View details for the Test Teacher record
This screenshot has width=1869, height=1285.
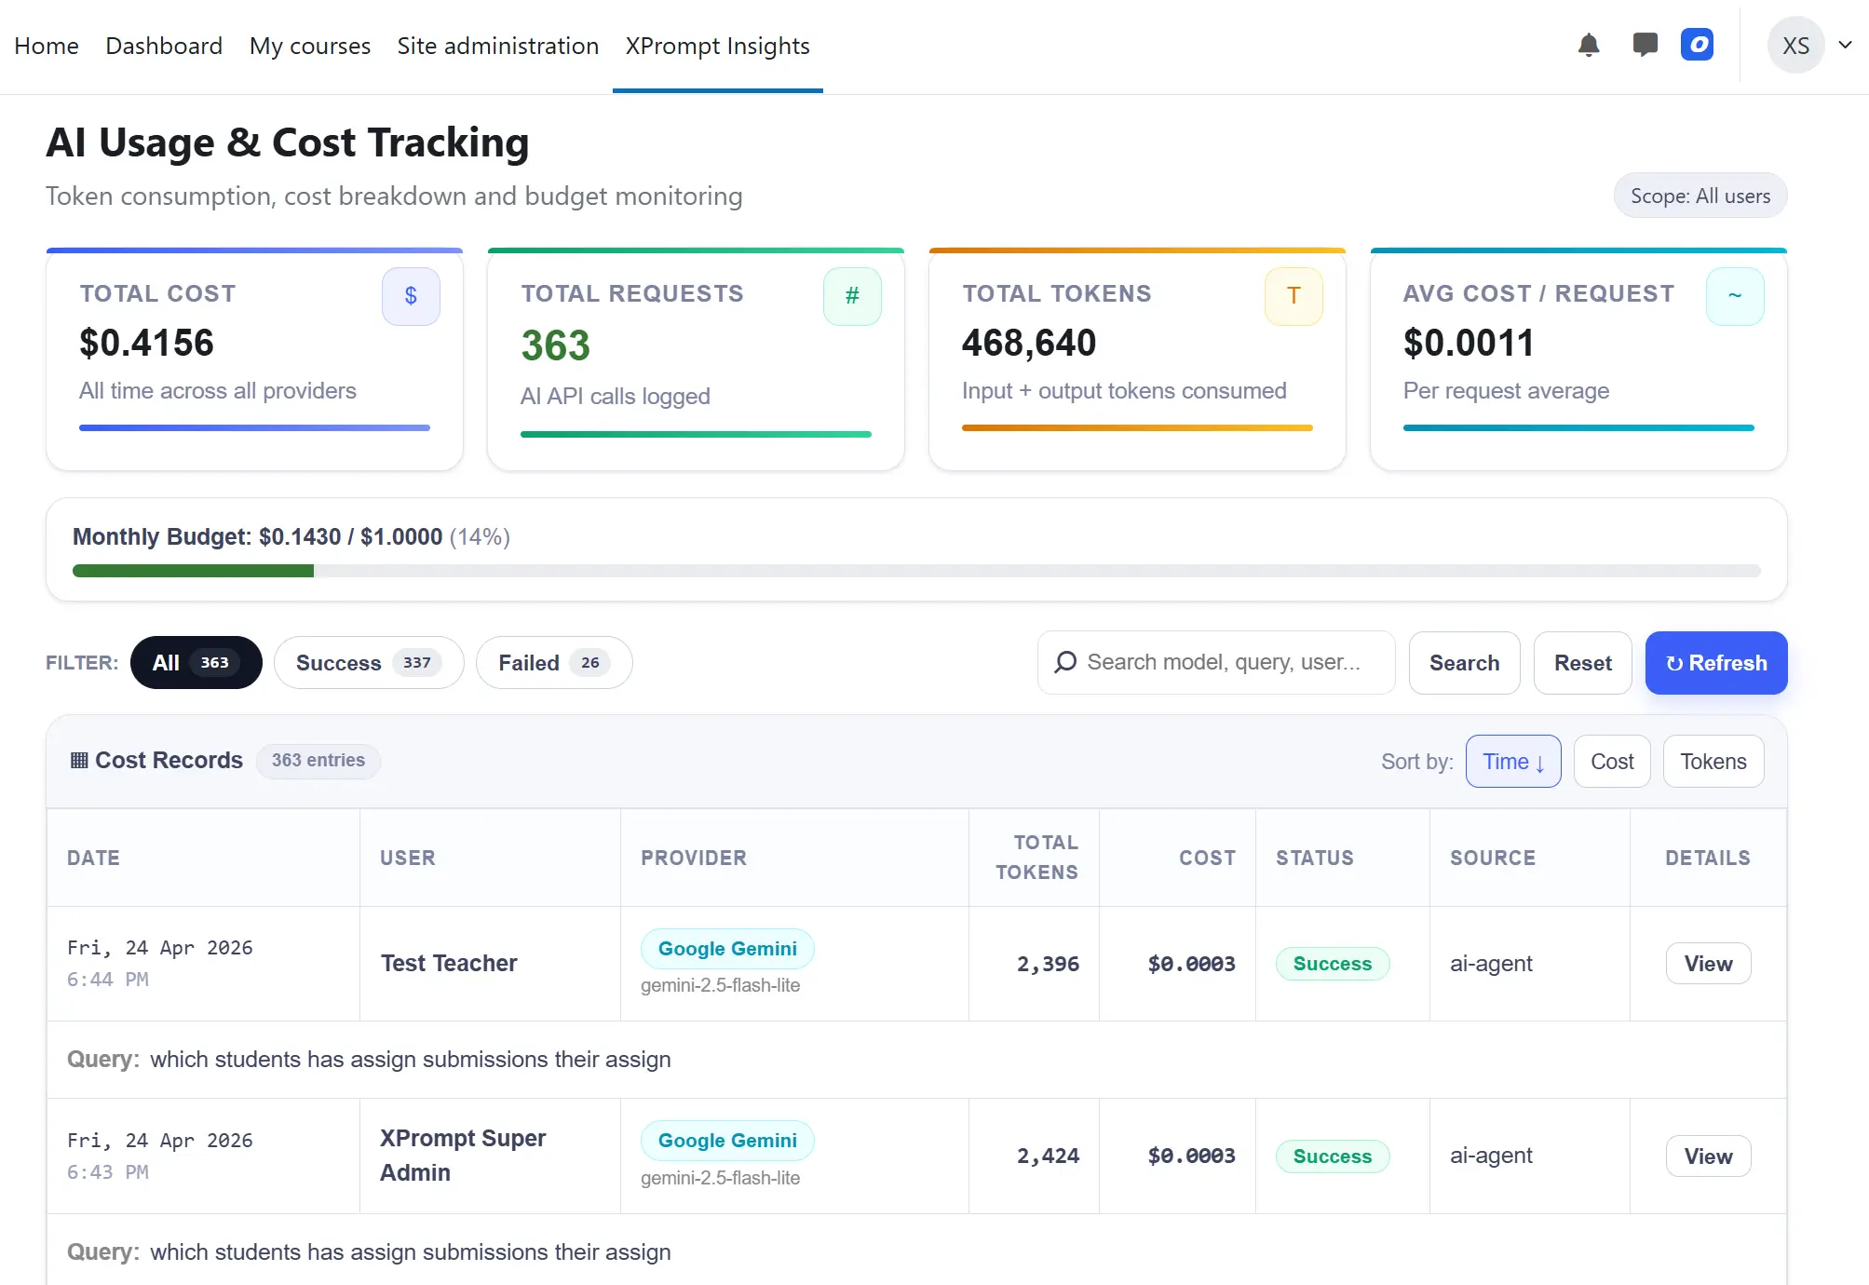coord(1708,963)
